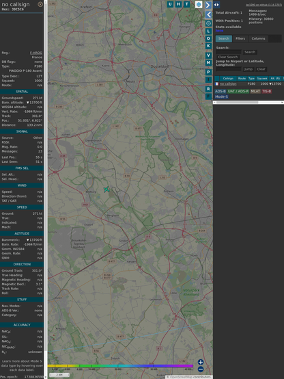Click the altitude color legend bar

pos(120,366)
